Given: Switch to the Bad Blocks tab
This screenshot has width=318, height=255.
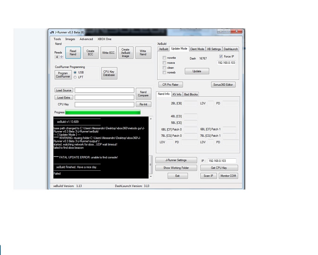Looking at the screenshot, I should [191, 94].
